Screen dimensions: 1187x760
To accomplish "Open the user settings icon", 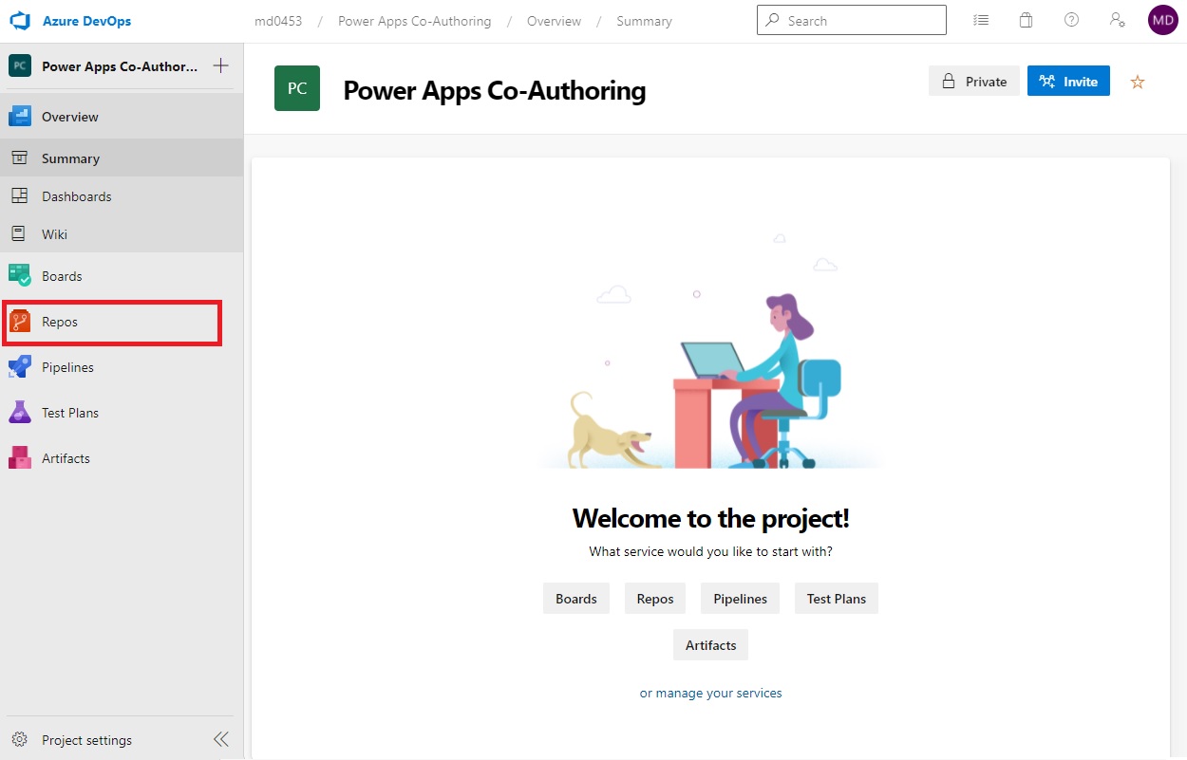I will tap(1117, 19).
